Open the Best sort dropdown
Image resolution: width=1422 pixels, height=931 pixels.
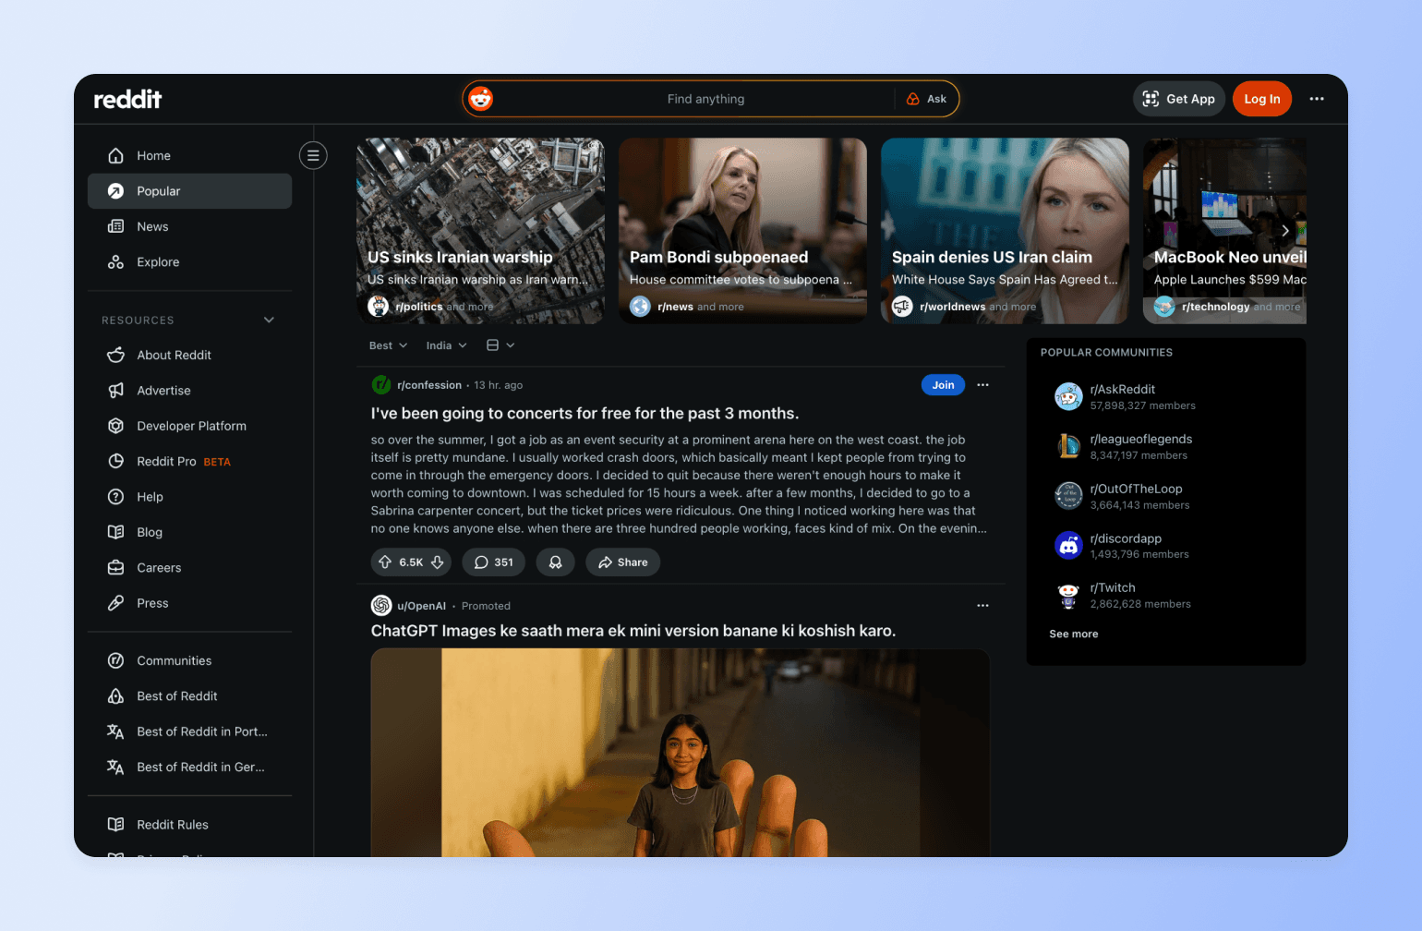387,345
